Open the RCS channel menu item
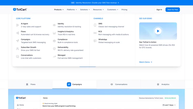This screenshot has width=193, height=109. point(111,33)
